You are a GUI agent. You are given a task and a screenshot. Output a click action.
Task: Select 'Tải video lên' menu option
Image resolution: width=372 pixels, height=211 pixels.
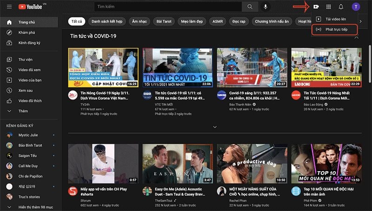coord(335,19)
